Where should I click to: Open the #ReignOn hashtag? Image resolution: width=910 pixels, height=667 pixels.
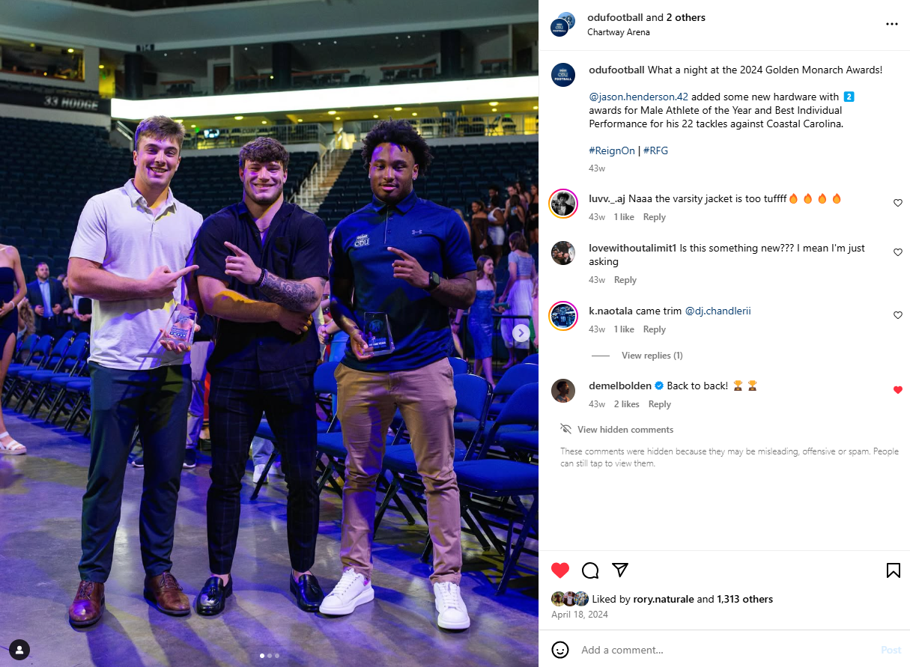(612, 150)
